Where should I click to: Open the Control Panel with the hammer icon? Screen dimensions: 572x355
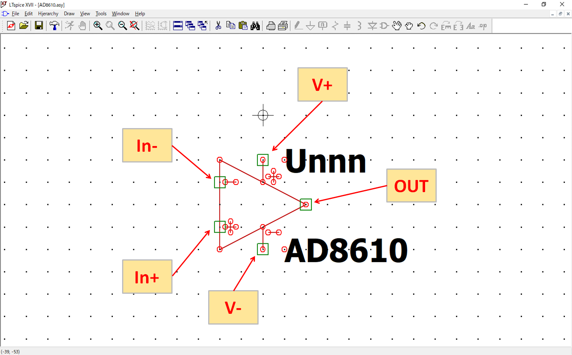(54, 26)
